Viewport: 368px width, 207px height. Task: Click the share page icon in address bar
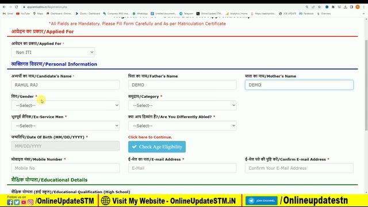click(x=313, y=7)
